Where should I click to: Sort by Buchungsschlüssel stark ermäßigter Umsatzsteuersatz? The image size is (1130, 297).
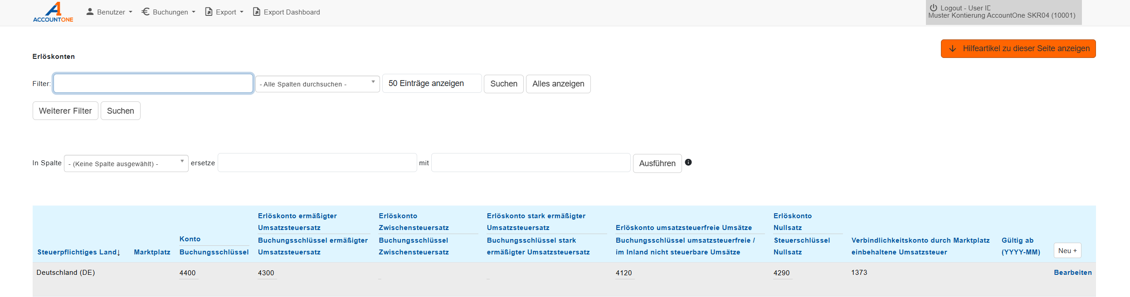click(x=538, y=246)
